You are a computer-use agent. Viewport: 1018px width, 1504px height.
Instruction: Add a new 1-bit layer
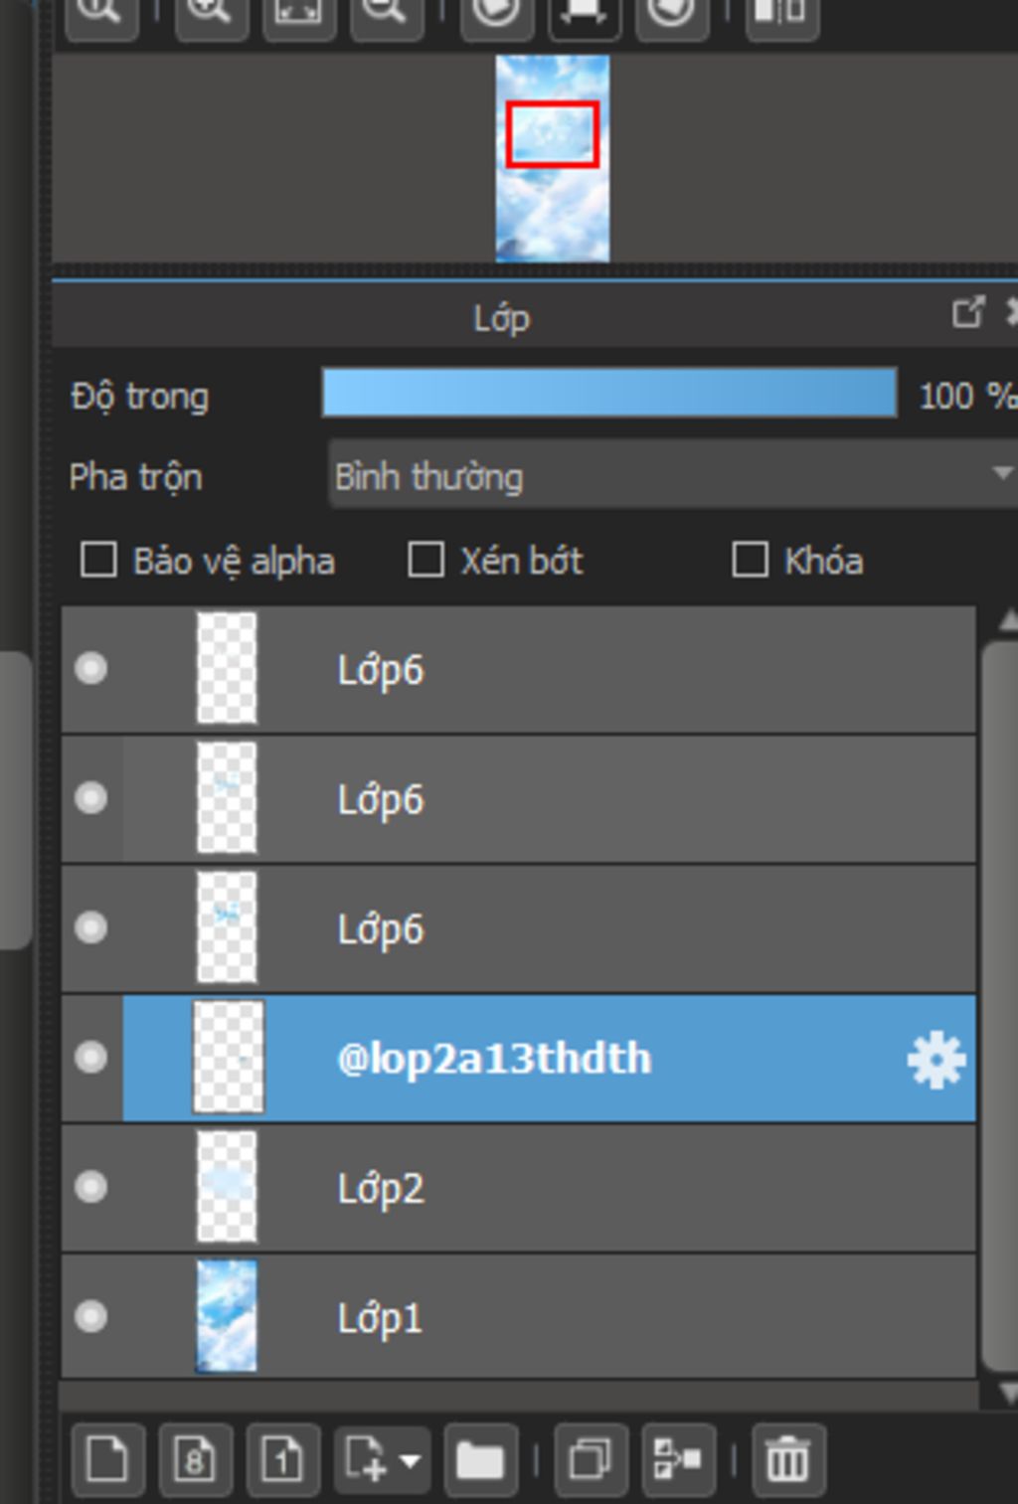[282, 1460]
